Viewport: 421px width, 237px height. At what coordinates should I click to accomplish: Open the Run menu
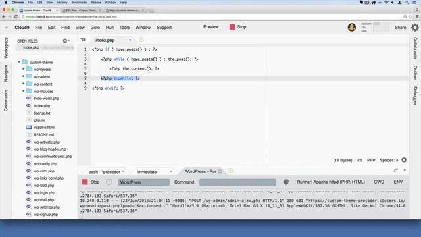pyautogui.click(x=110, y=28)
